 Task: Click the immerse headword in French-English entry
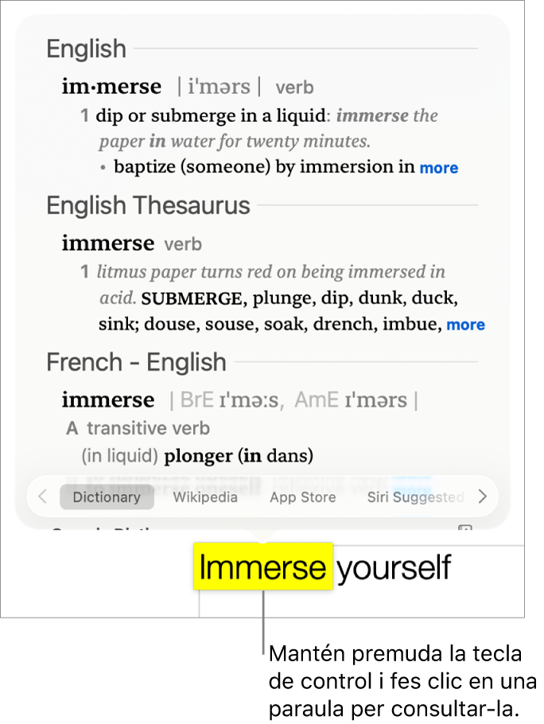pos(108,399)
